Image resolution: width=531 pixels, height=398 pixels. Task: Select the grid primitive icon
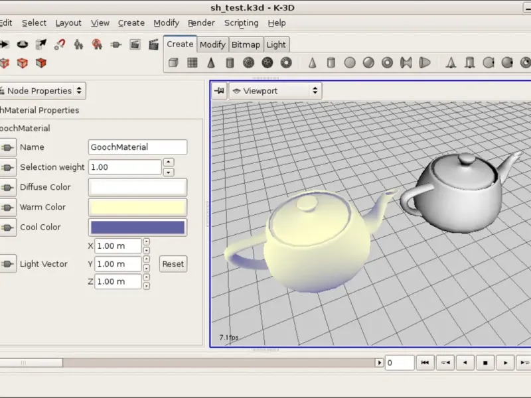tap(192, 63)
